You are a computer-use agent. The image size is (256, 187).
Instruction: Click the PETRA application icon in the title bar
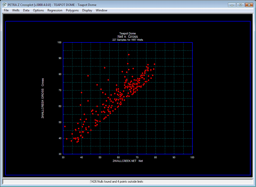(4, 4)
